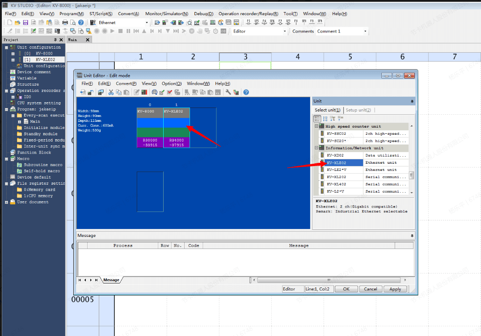Click the Save icon in main toolbar
The width and height of the screenshot is (481, 336).
pos(25,22)
